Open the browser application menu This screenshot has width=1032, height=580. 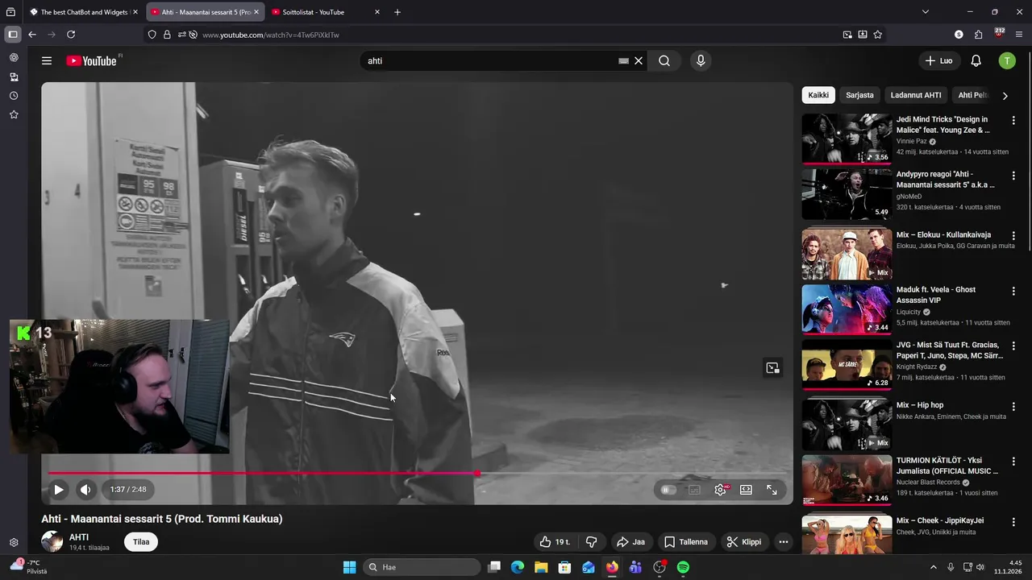[x=1019, y=35]
